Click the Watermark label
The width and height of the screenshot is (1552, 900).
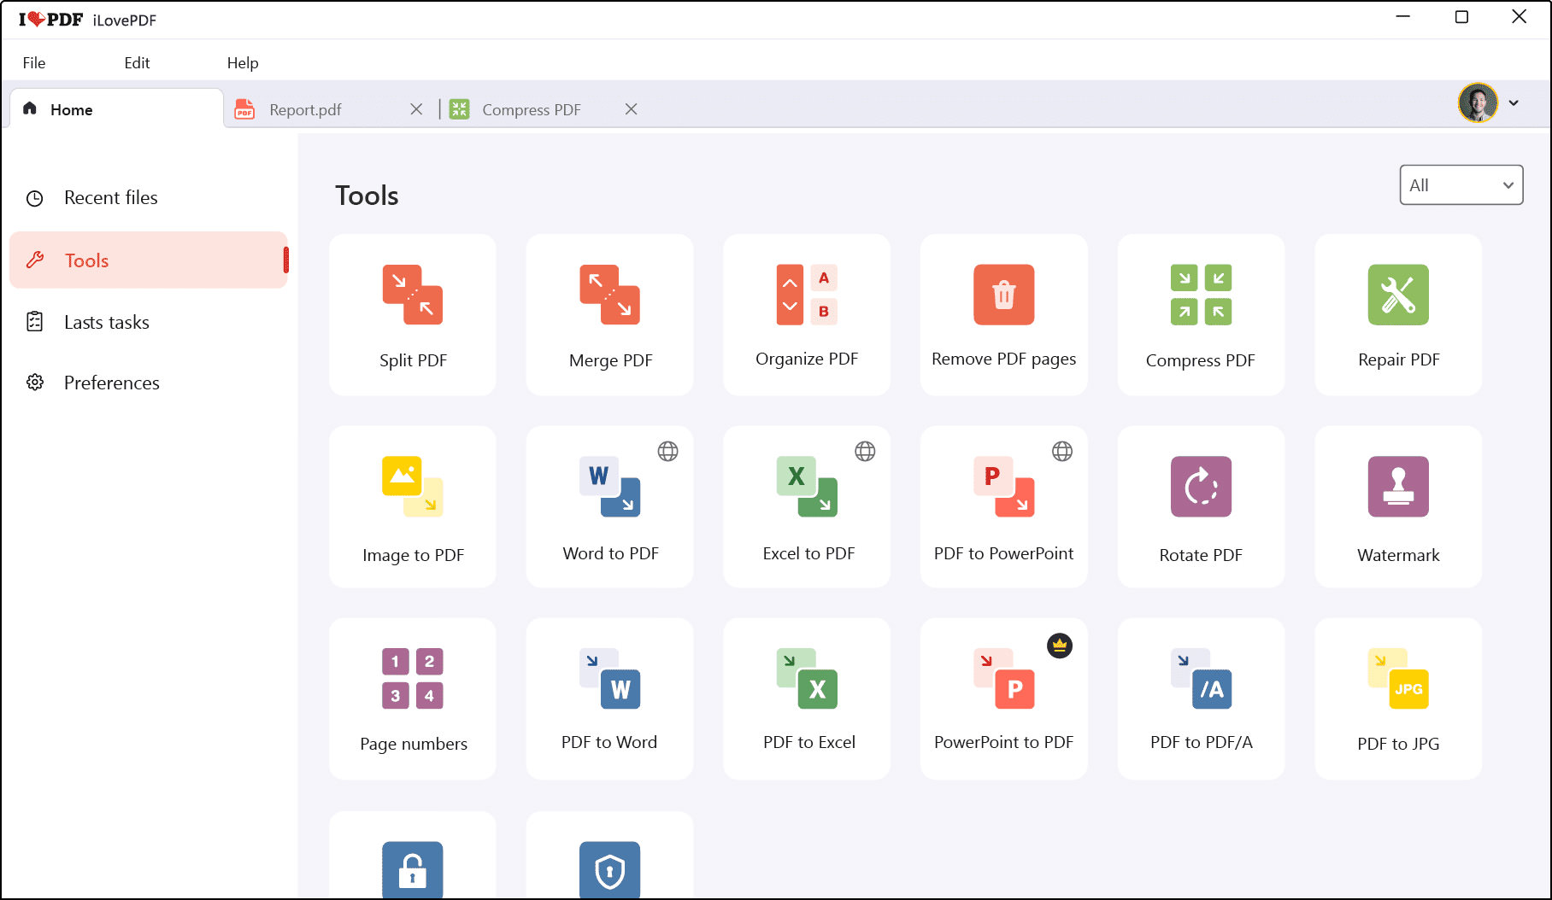1398,555
